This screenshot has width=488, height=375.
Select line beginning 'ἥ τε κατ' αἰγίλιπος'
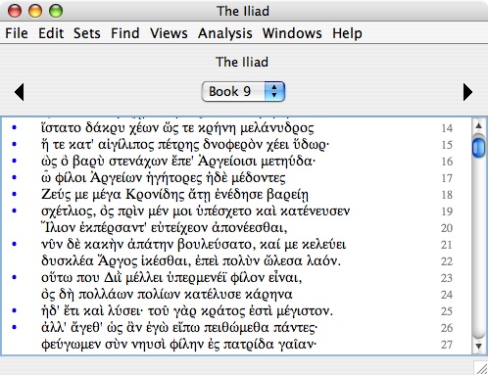(x=185, y=144)
